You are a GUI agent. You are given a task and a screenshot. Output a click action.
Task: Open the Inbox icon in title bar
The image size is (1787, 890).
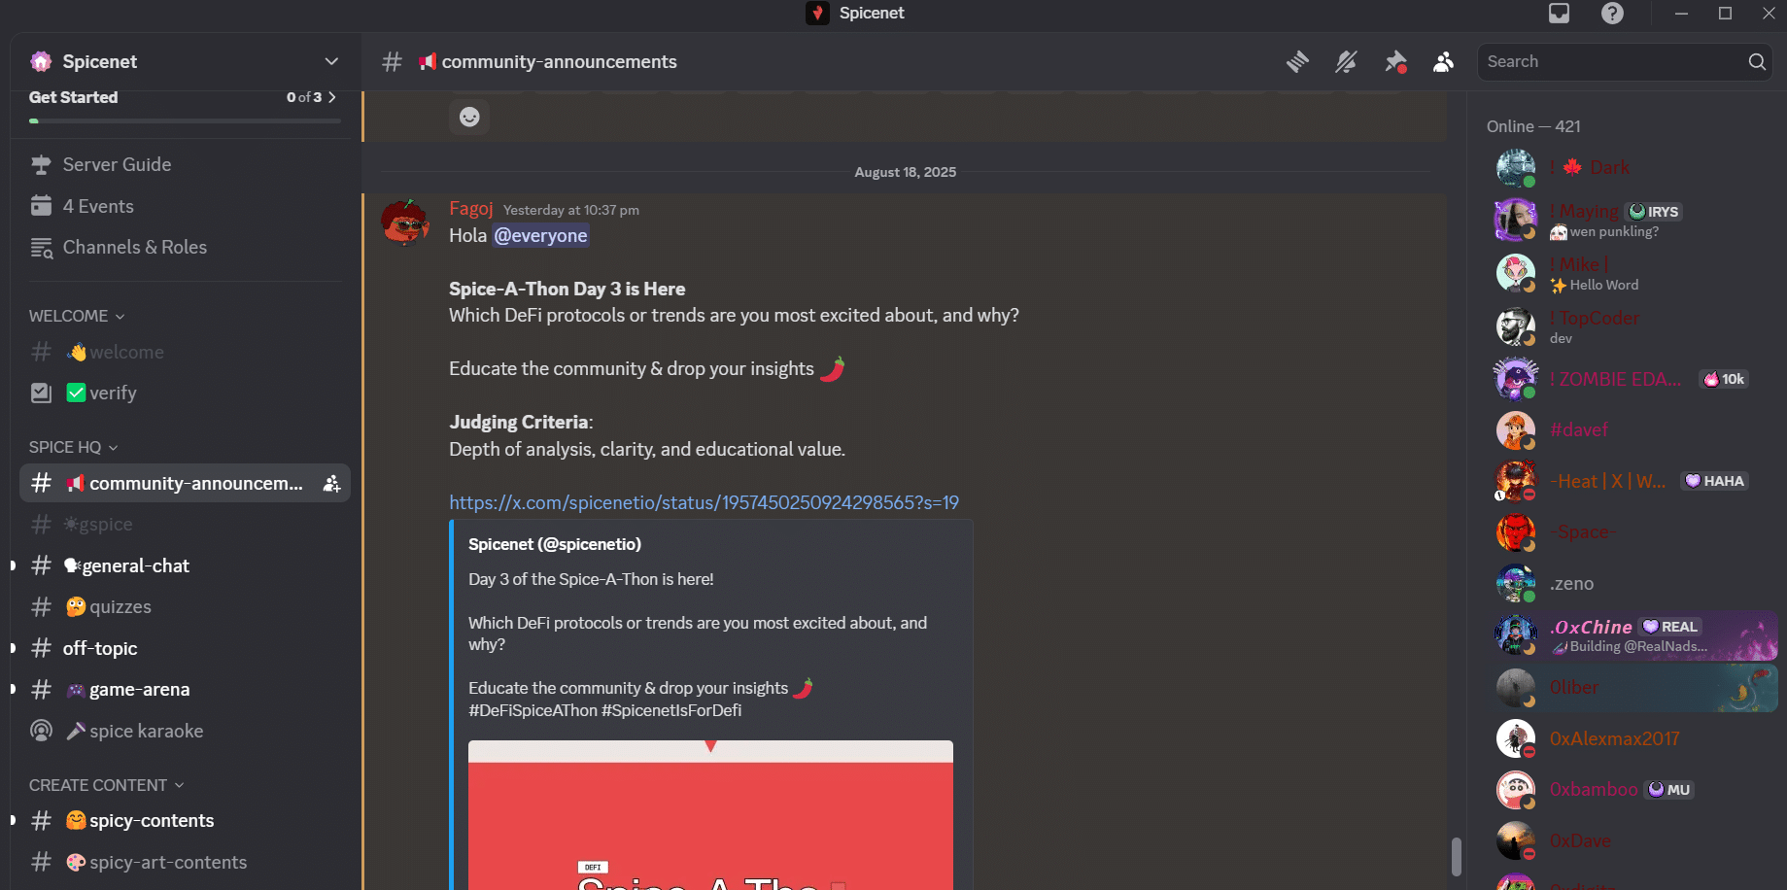(1559, 14)
